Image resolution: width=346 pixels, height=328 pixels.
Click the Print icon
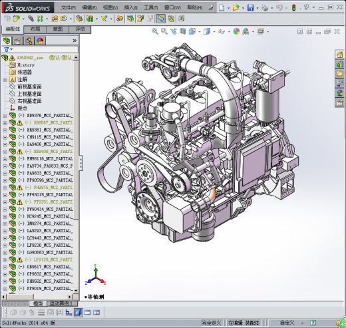click(264, 8)
